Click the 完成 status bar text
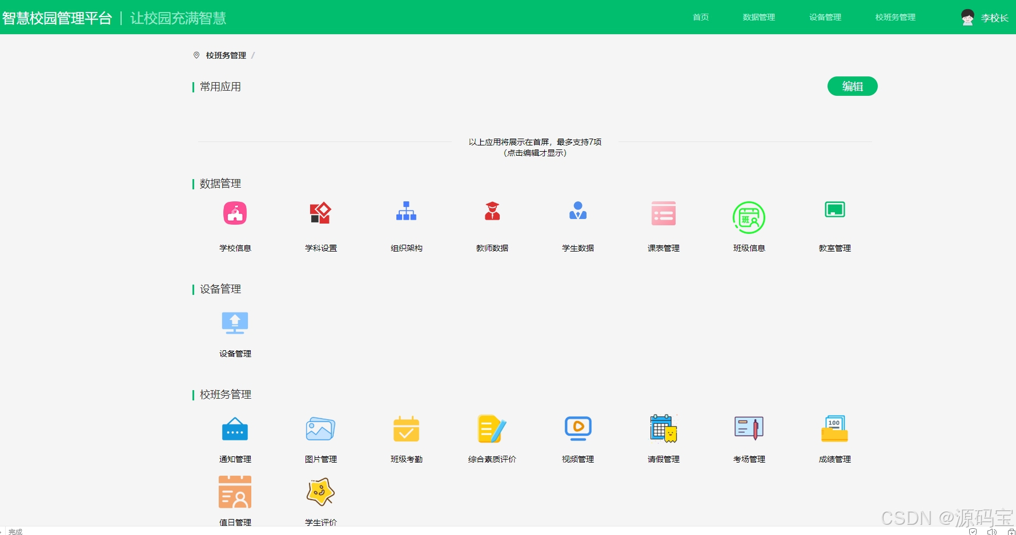Viewport: 1016px width, 535px height. pyautogui.click(x=15, y=532)
